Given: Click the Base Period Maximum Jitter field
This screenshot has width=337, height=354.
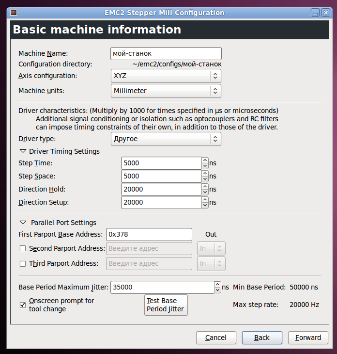Looking at the screenshot, I should click(x=162, y=288).
